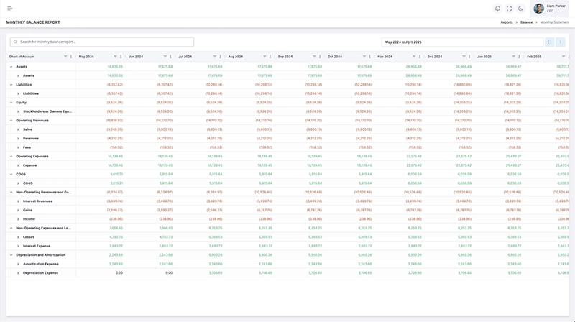Open Nov 2024 column options menu
Screen dimensions: 575x322
tap(420, 57)
